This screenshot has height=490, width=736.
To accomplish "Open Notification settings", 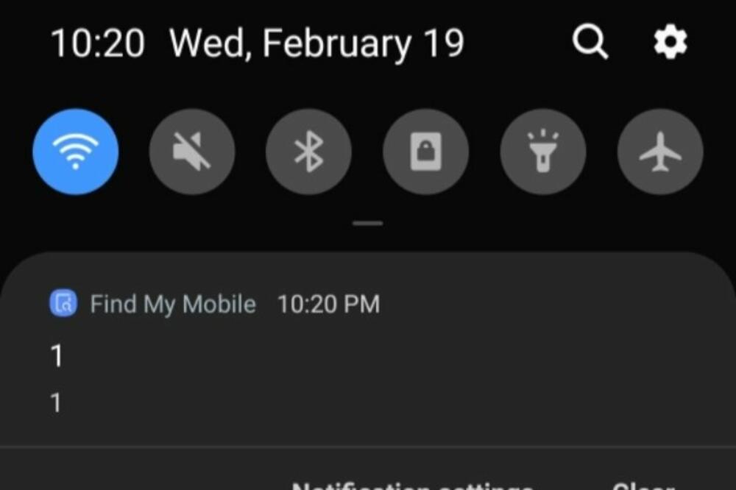I will [412, 486].
